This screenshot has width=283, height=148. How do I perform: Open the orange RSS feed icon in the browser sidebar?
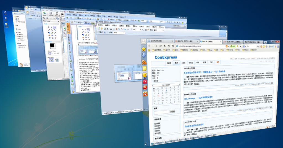(144, 62)
